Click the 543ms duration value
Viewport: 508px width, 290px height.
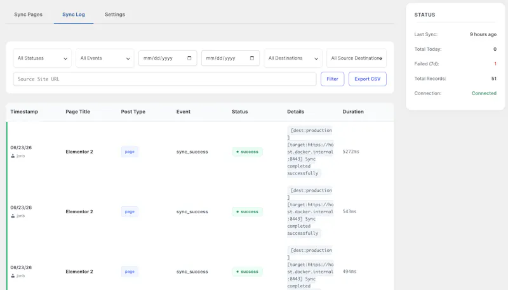tap(350, 211)
